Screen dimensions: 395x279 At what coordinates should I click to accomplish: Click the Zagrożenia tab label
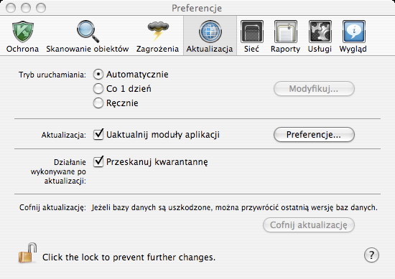pos(158,49)
